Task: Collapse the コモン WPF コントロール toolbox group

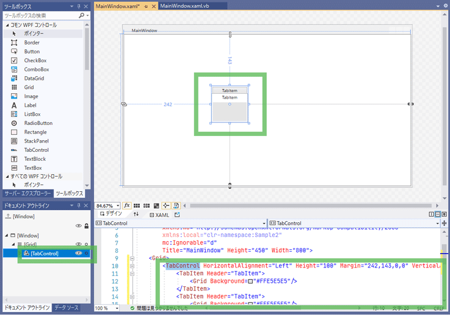Action: coord(6,25)
